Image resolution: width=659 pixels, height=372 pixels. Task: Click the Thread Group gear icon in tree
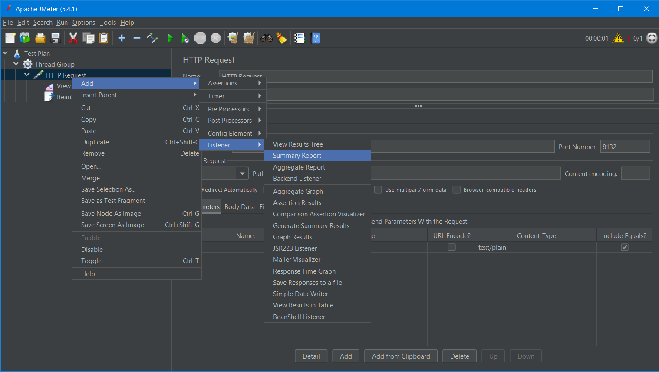pos(28,64)
